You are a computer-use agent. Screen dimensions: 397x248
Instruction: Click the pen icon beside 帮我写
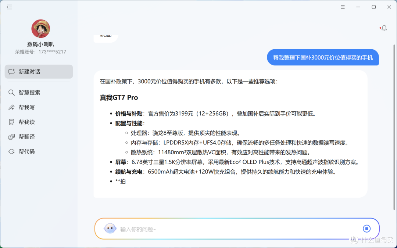[11, 107]
